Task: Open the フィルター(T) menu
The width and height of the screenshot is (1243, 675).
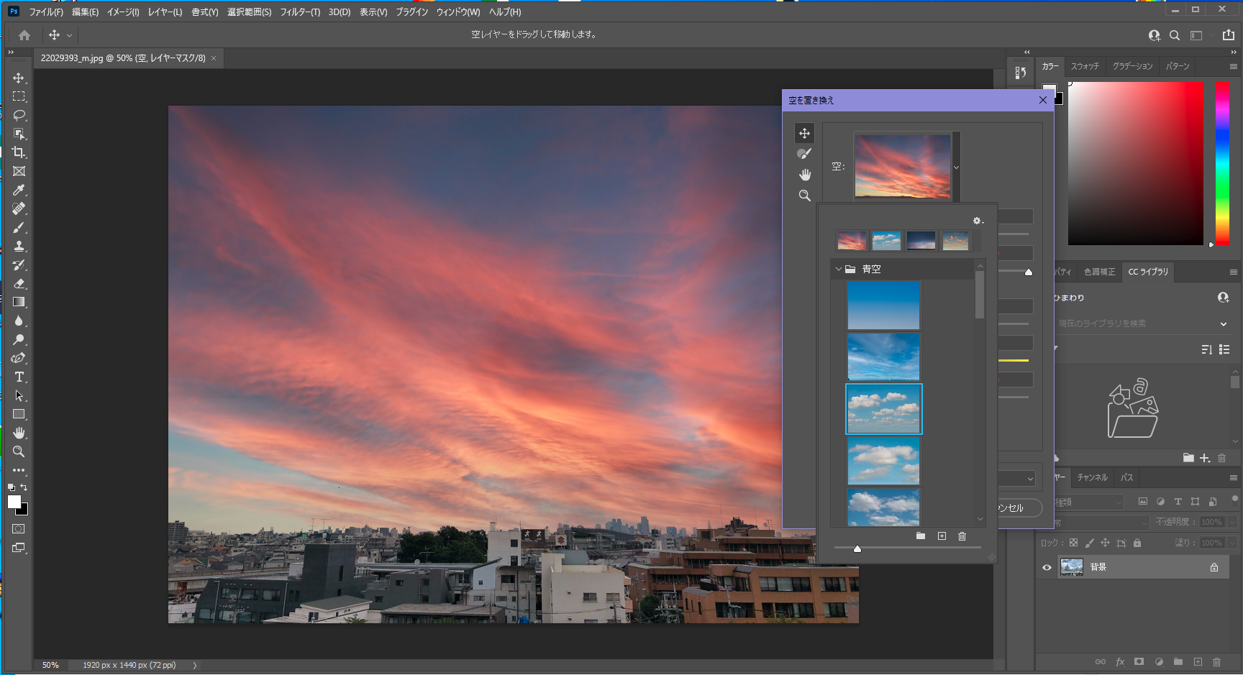Action: 299,12
